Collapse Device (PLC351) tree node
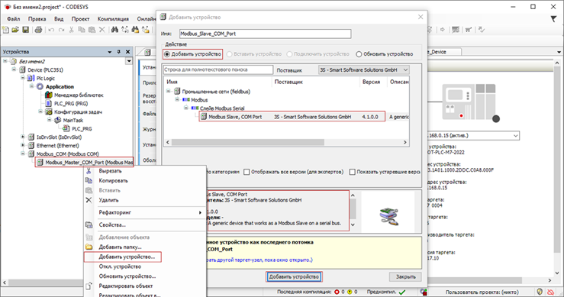The image size is (564, 297). pyautogui.click(x=14, y=69)
